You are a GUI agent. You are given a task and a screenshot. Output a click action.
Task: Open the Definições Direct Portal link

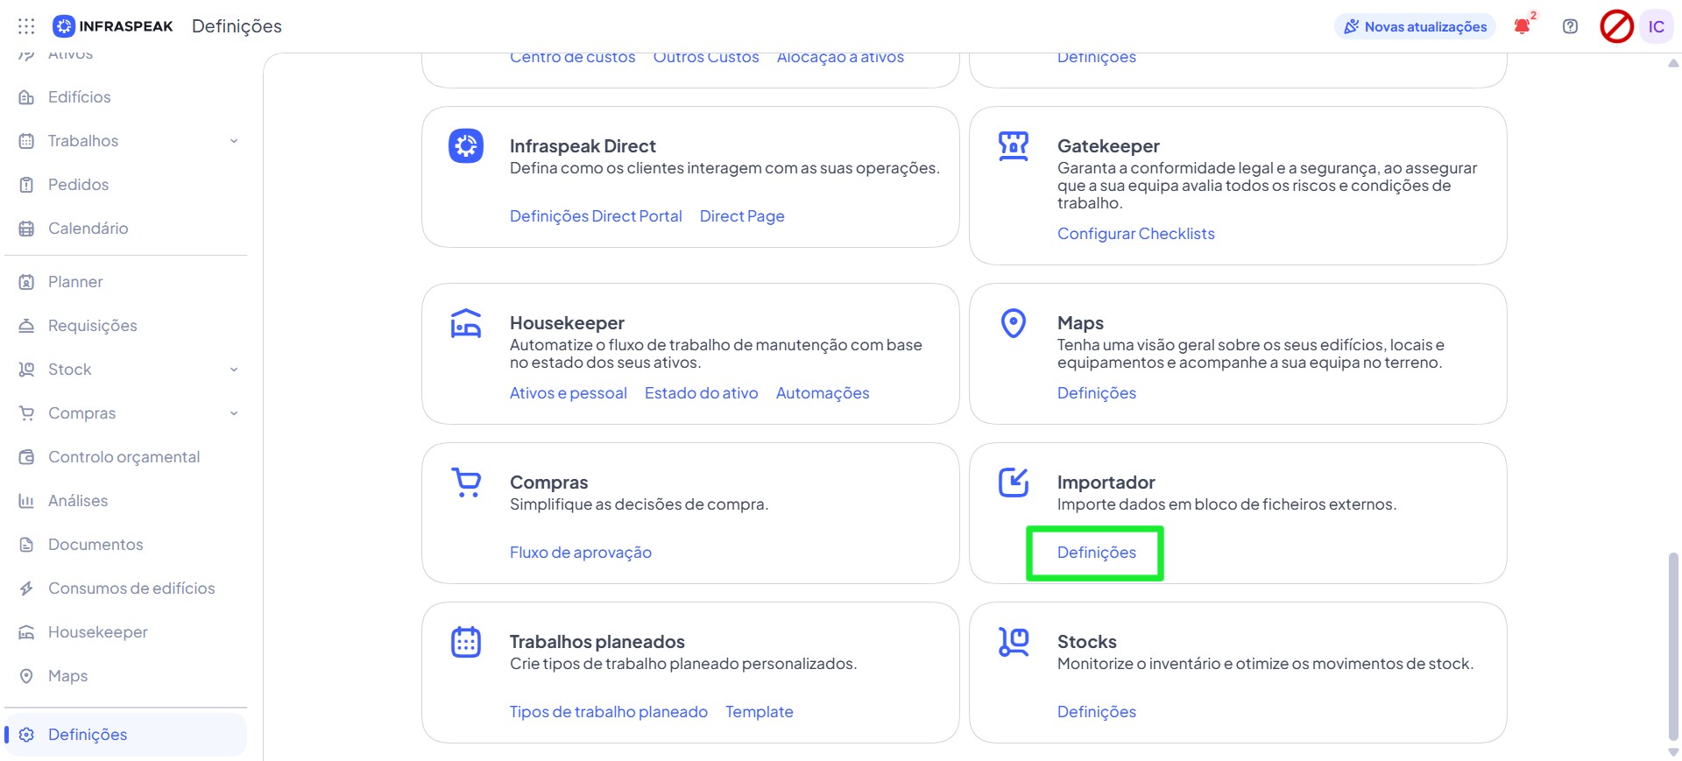coord(596,216)
